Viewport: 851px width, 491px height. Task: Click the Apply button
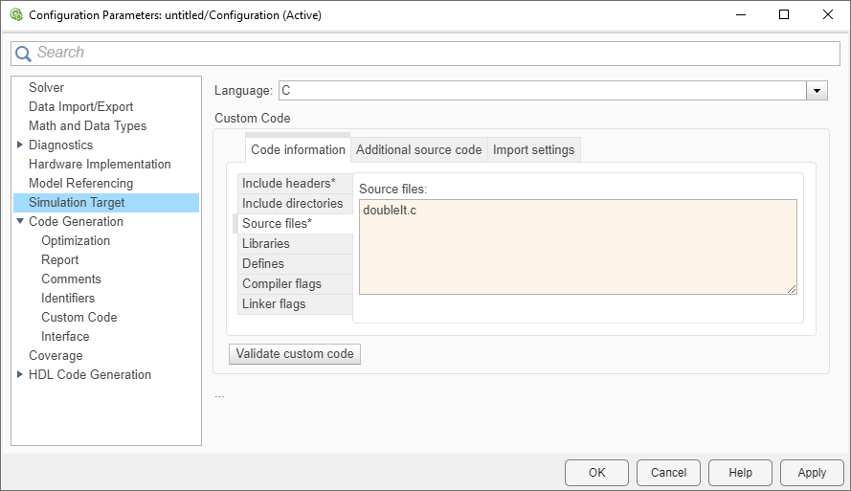click(x=812, y=473)
